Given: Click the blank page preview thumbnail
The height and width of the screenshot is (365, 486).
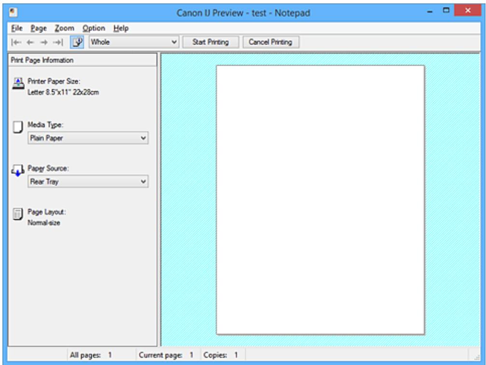Looking at the screenshot, I should pyautogui.click(x=320, y=200).
